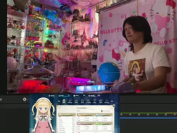
Task: Select the red-bar attribute category header
Action: tap(86, 115)
